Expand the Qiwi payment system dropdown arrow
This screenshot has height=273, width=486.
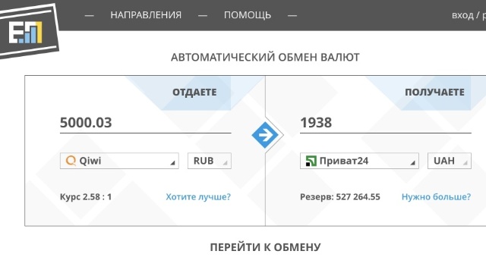tap(172, 162)
